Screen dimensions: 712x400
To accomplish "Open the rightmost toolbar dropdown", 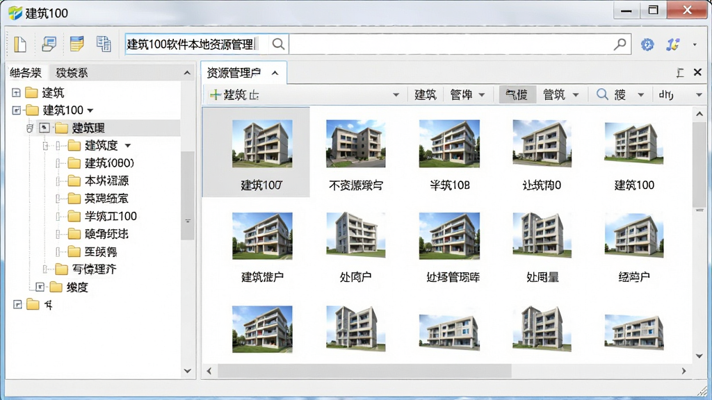I will pos(699,94).
